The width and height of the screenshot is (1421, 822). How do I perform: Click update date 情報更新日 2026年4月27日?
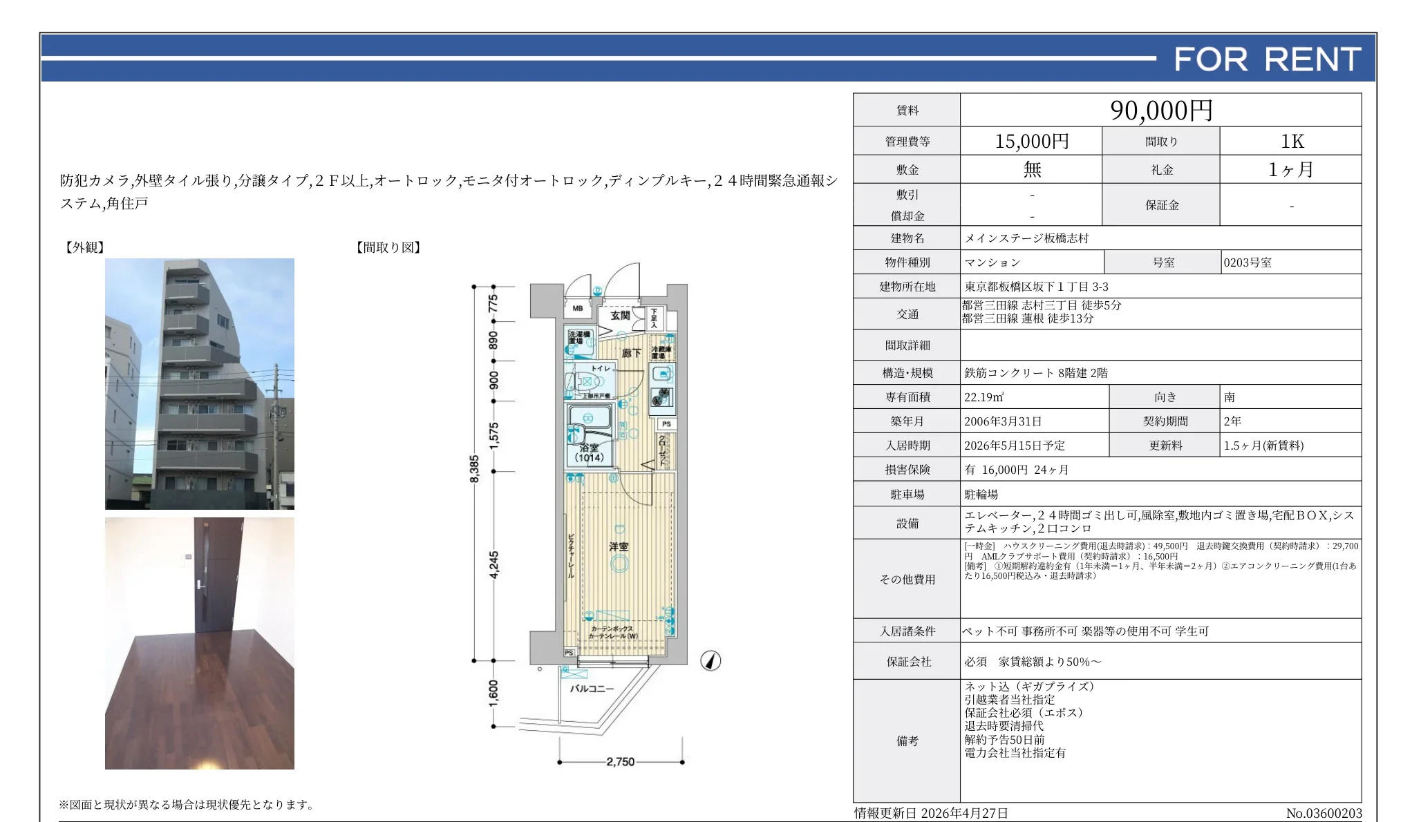coord(931,813)
